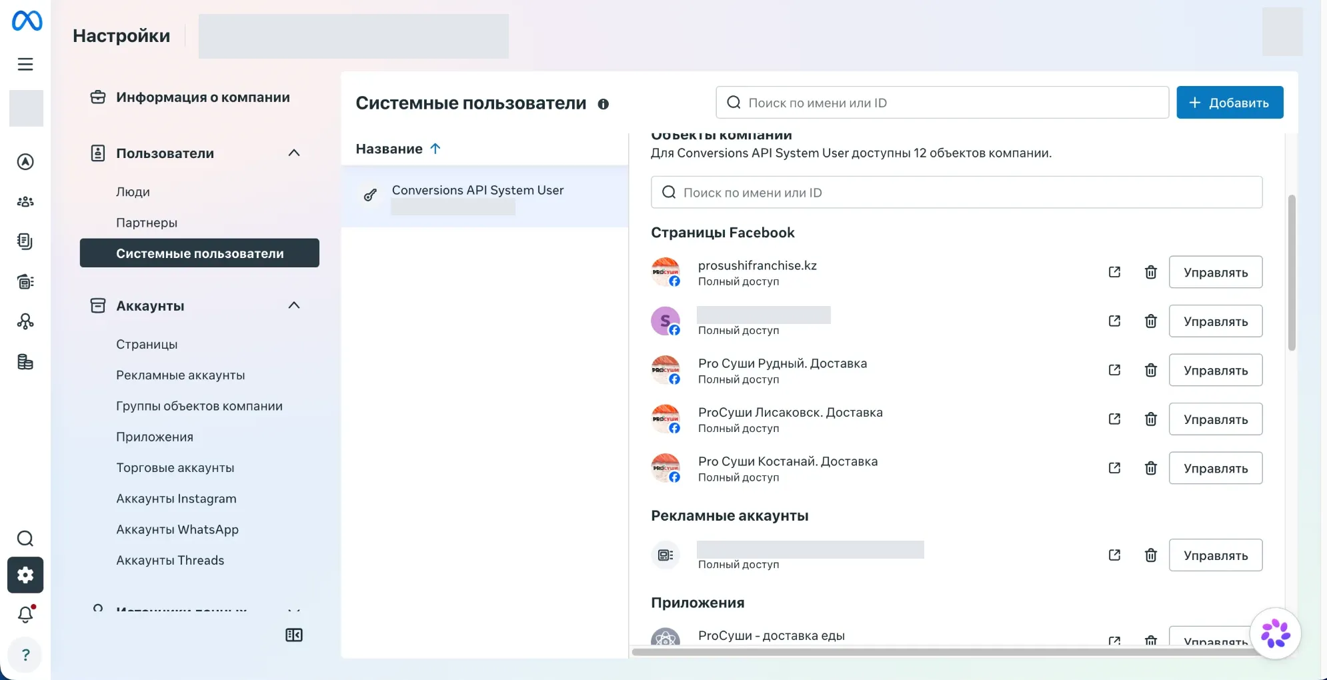The image size is (1327, 680).
Task: Open Аккаунты WhatsApp in sidebar
Action: coord(177,529)
